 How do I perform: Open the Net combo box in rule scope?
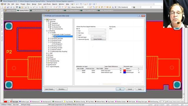pyautogui.click(x=97, y=30)
